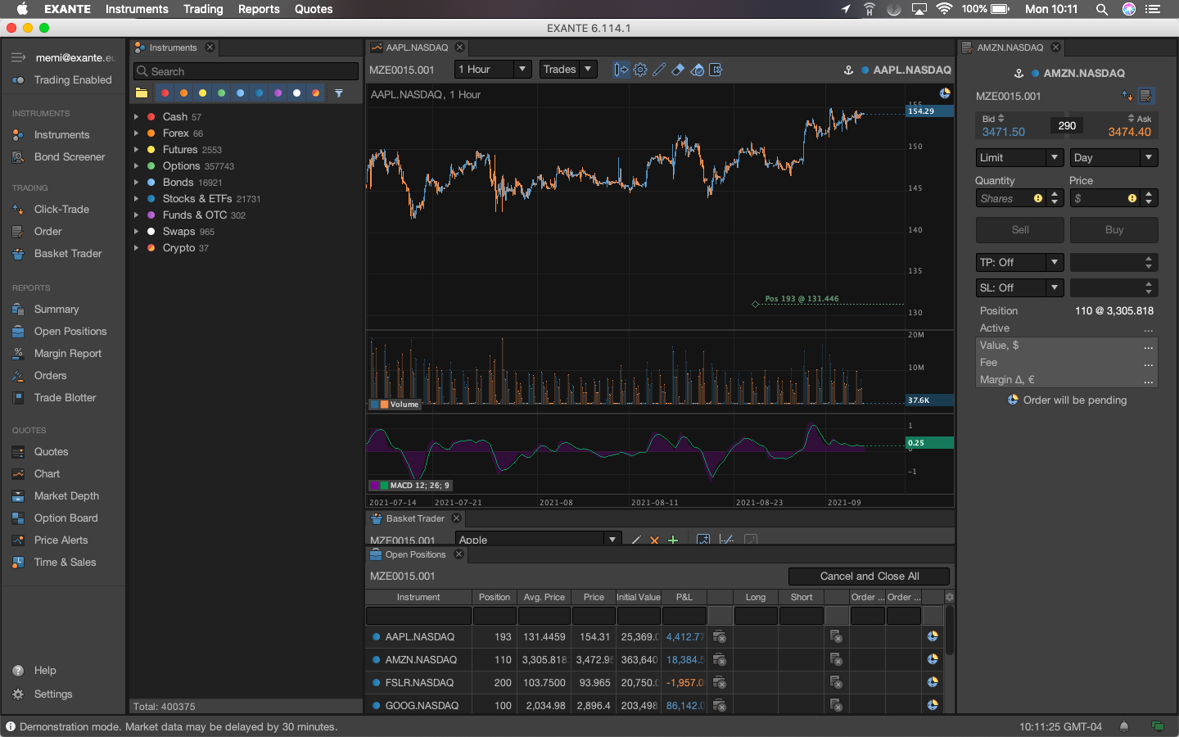The width and height of the screenshot is (1179, 737).
Task: Click the anchor icon beside AMZN.NASDAQ
Action: [x=1019, y=74]
